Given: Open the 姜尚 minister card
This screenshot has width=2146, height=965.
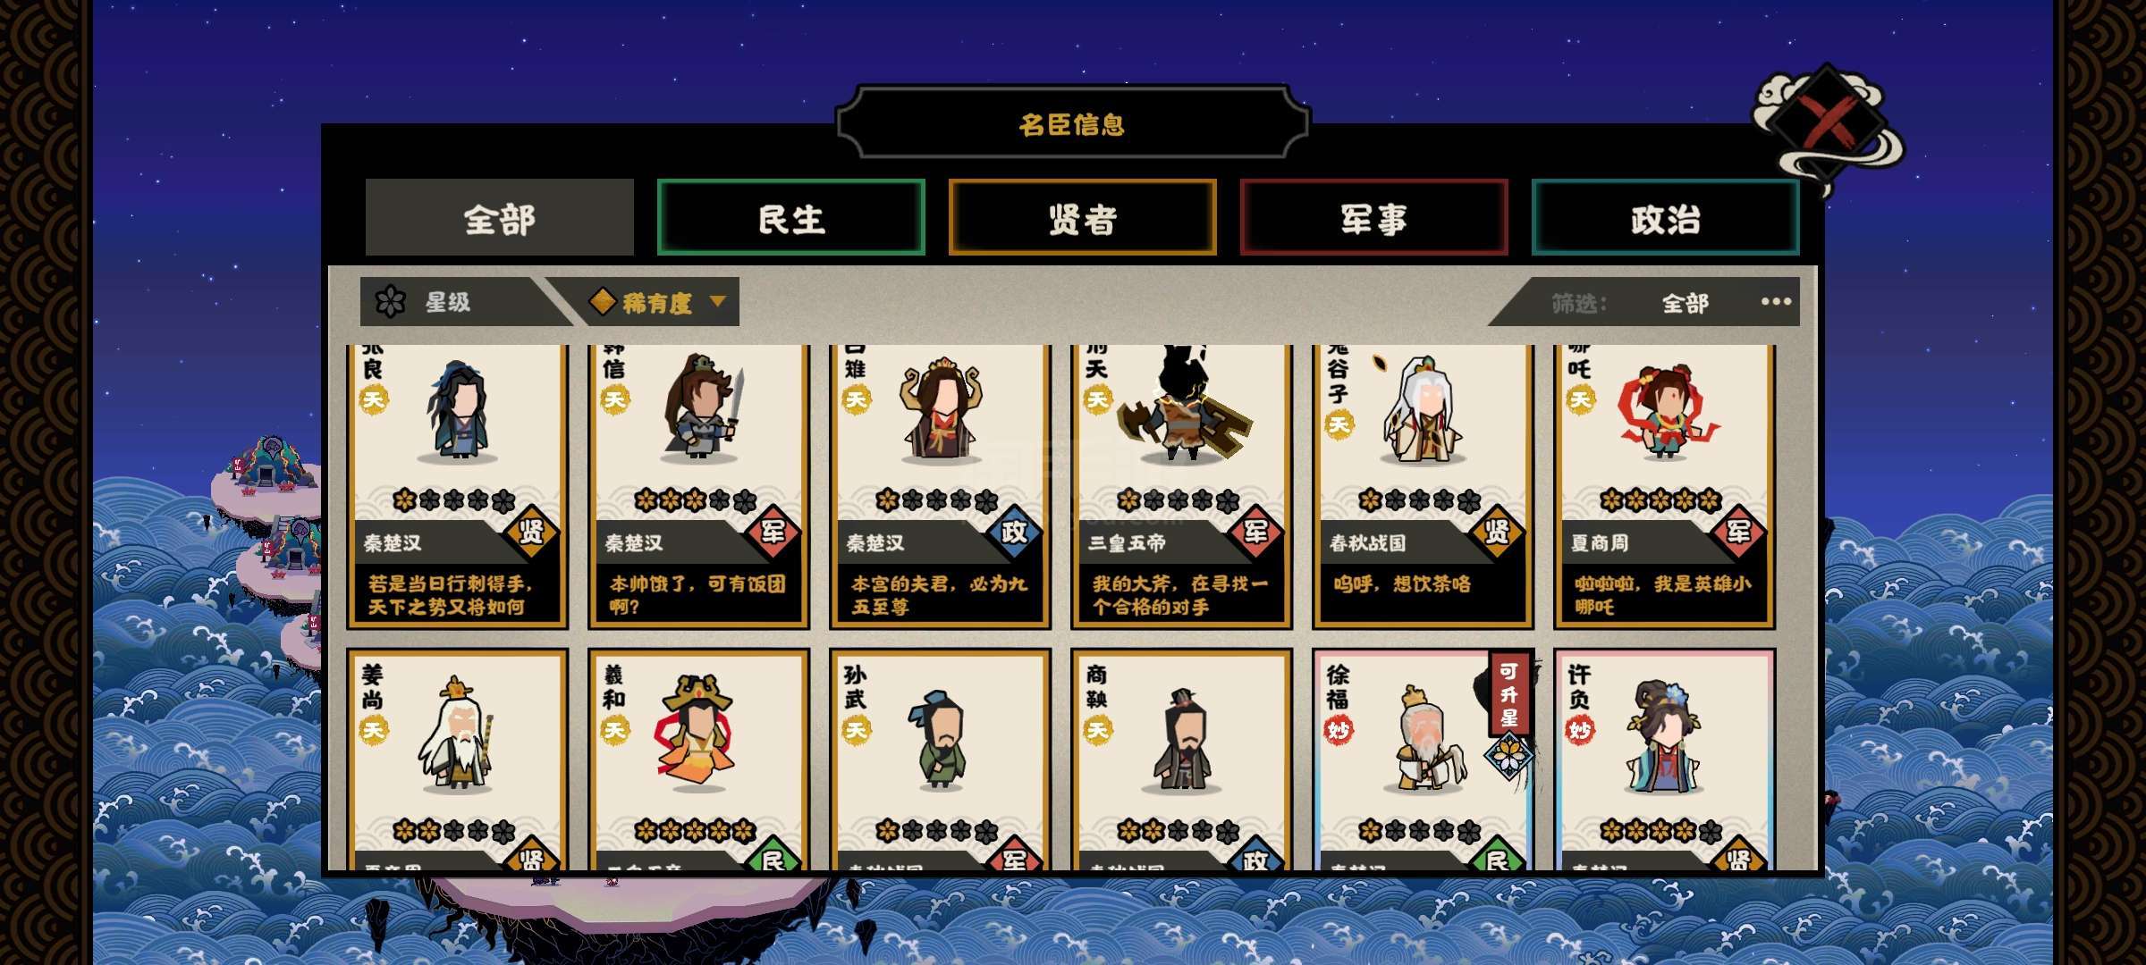Looking at the screenshot, I should pos(457,759).
